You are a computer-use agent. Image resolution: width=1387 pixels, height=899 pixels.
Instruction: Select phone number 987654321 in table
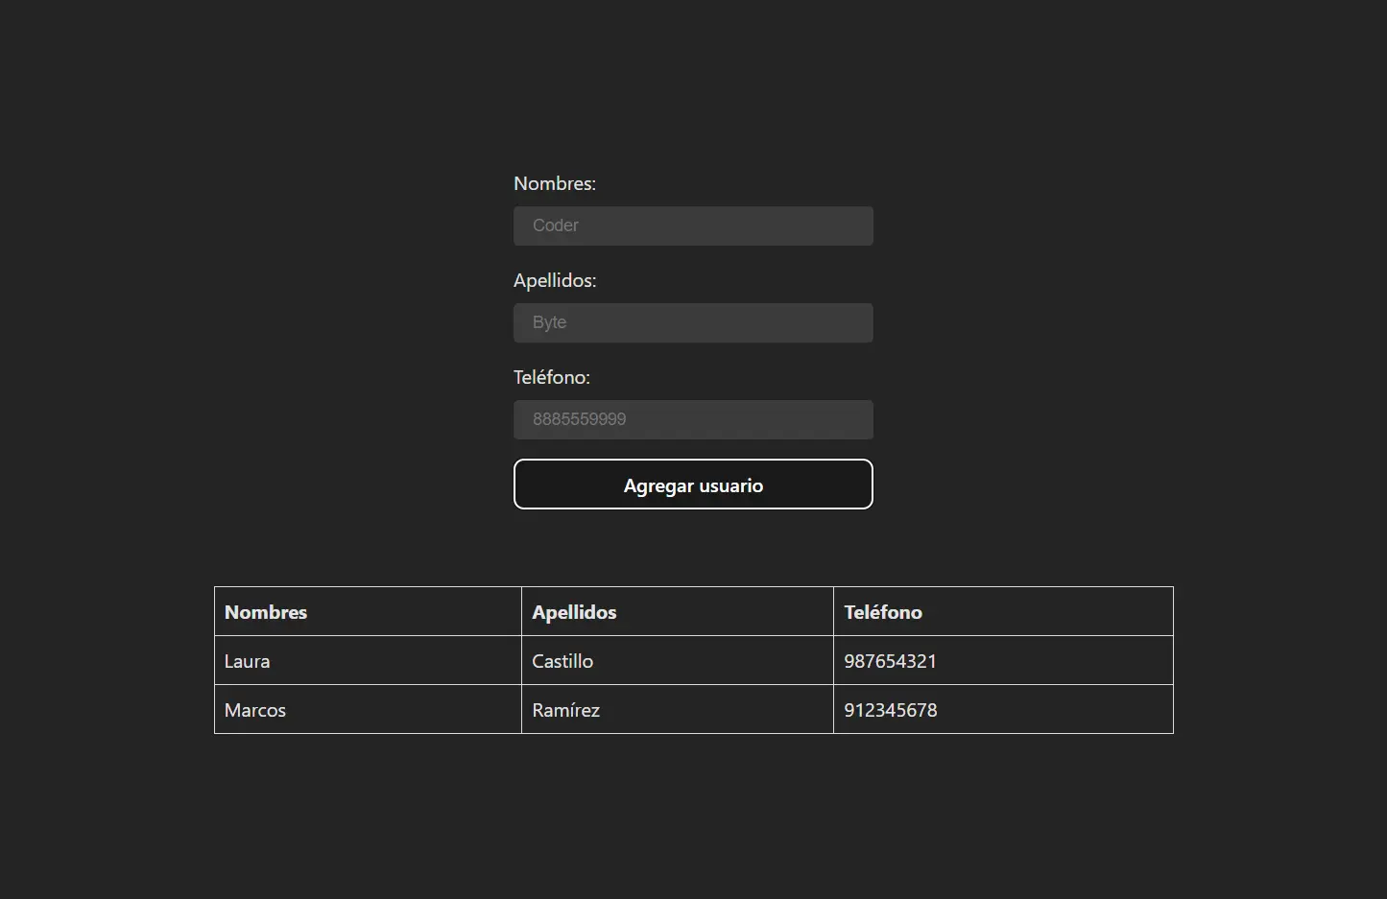(x=890, y=661)
